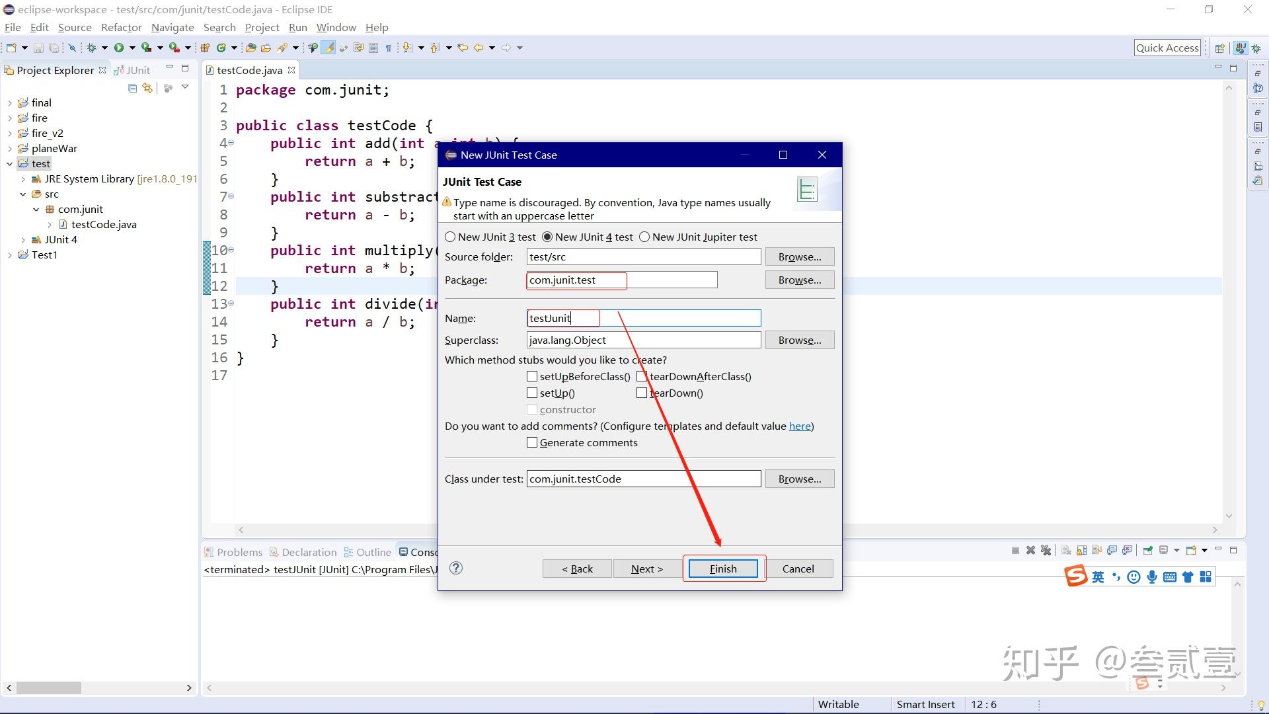
Task: Expand the final project node
Action: [9, 102]
